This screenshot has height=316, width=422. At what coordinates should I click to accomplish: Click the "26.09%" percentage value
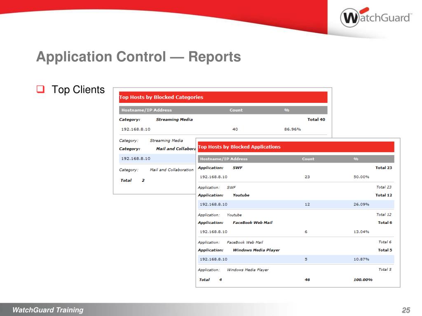click(x=361, y=204)
